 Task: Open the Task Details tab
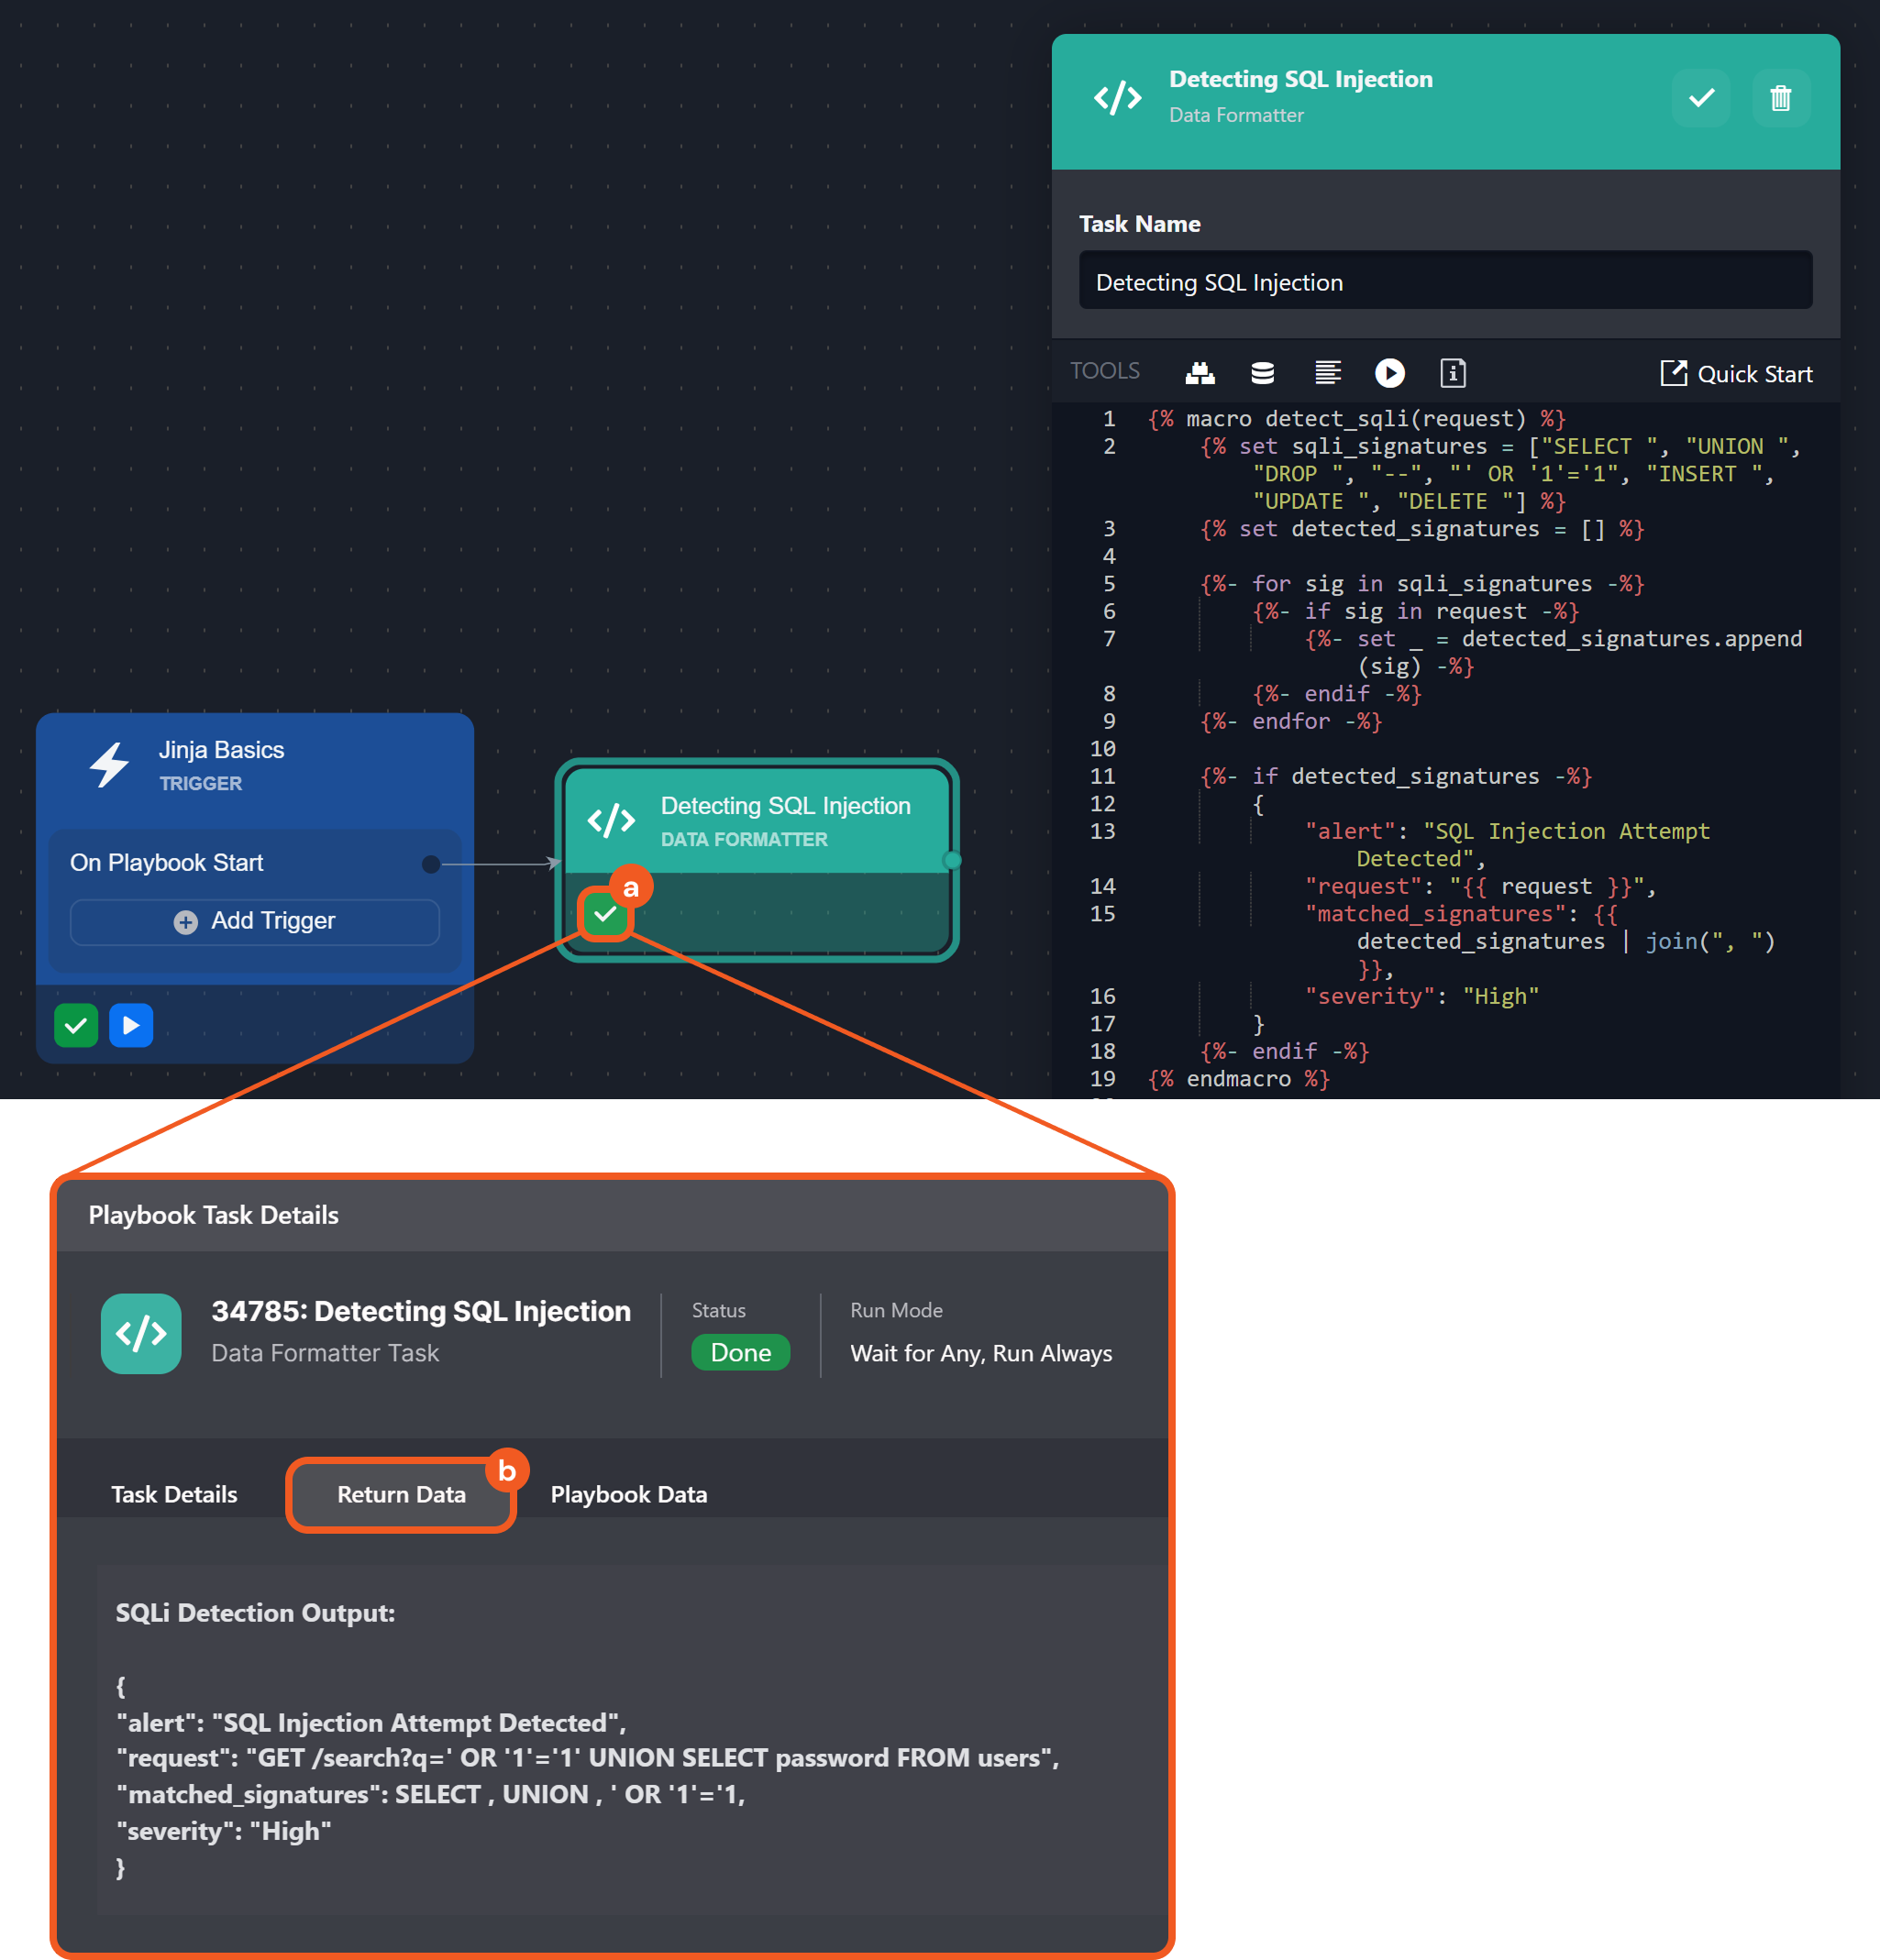pyautogui.click(x=174, y=1494)
